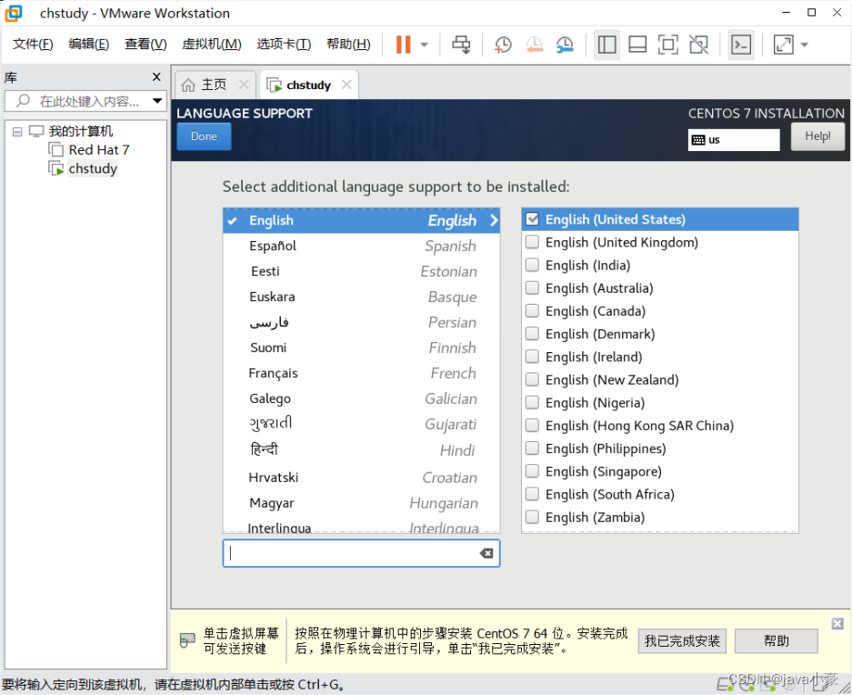Toggle the library sidebar view

point(606,45)
